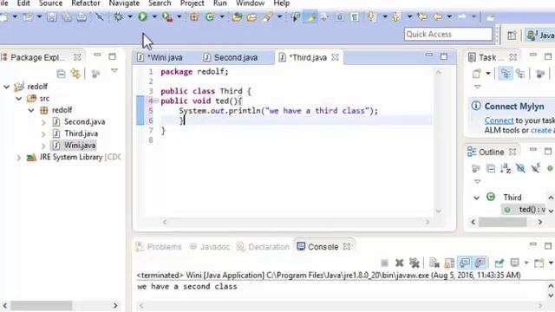The height and width of the screenshot is (312, 555).
Task: Collapse the redolf package node
Action: (31, 110)
